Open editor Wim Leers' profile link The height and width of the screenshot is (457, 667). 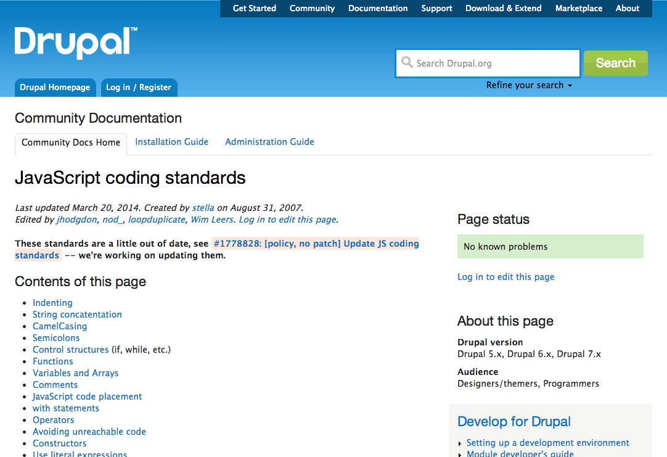click(212, 220)
